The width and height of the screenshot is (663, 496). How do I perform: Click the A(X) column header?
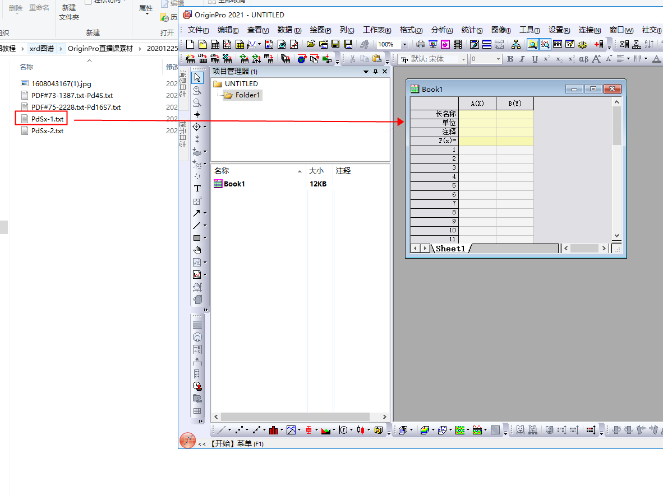tap(477, 104)
